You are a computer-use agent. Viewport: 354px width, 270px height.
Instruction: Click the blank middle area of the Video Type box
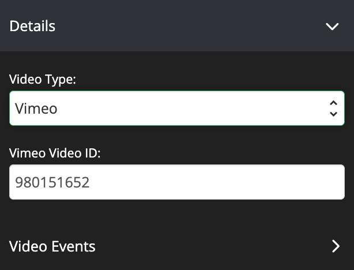point(192,108)
